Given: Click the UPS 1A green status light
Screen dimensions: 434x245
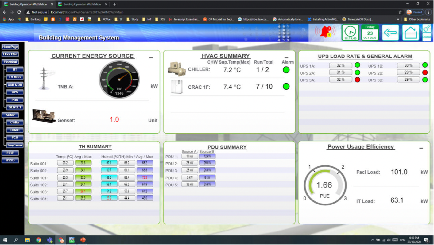Looking at the screenshot, I should point(357,65).
